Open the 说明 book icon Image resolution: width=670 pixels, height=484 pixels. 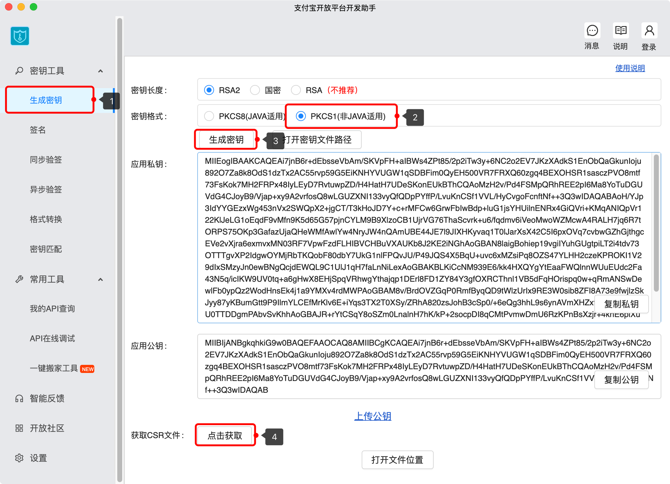[x=621, y=31]
